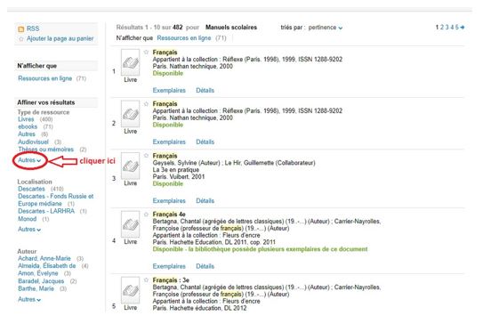This screenshot has width=483, height=324.
Task: Click Ressources en ligne in the top bar
Action: [x=184, y=38]
